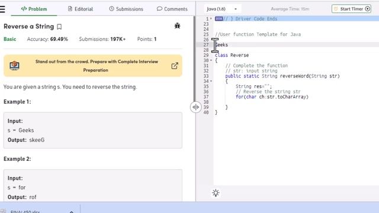Image resolution: width=379 pixels, height=213 pixels.
Task: Click the '// Complete the function' comment
Action: pos(256,66)
